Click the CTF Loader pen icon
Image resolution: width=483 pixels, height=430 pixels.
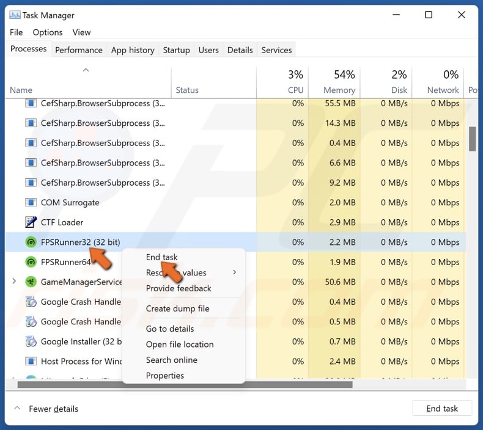pyautogui.click(x=31, y=222)
